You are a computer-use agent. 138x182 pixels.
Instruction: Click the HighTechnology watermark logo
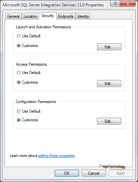(x=112, y=167)
